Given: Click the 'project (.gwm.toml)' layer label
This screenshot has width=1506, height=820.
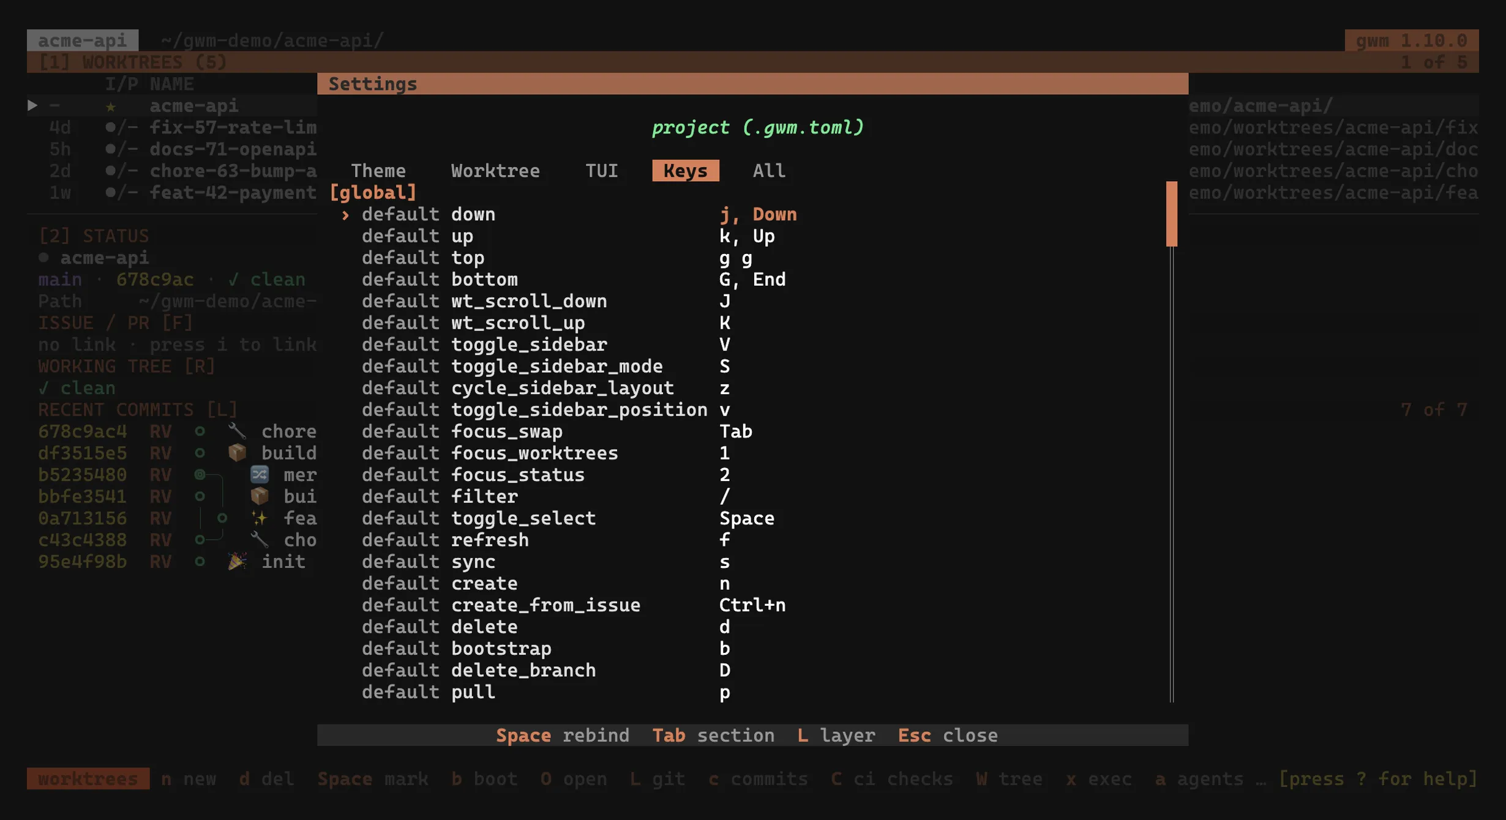Looking at the screenshot, I should coord(757,127).
